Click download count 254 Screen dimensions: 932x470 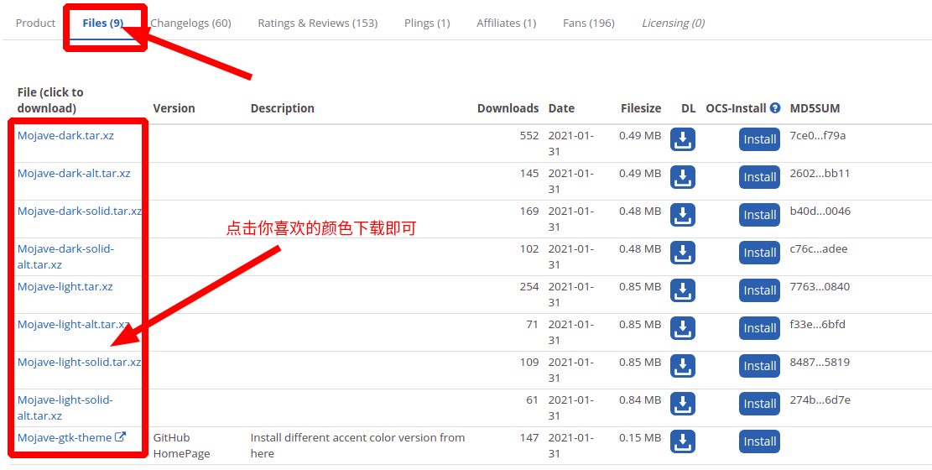[x=529, y=287]
